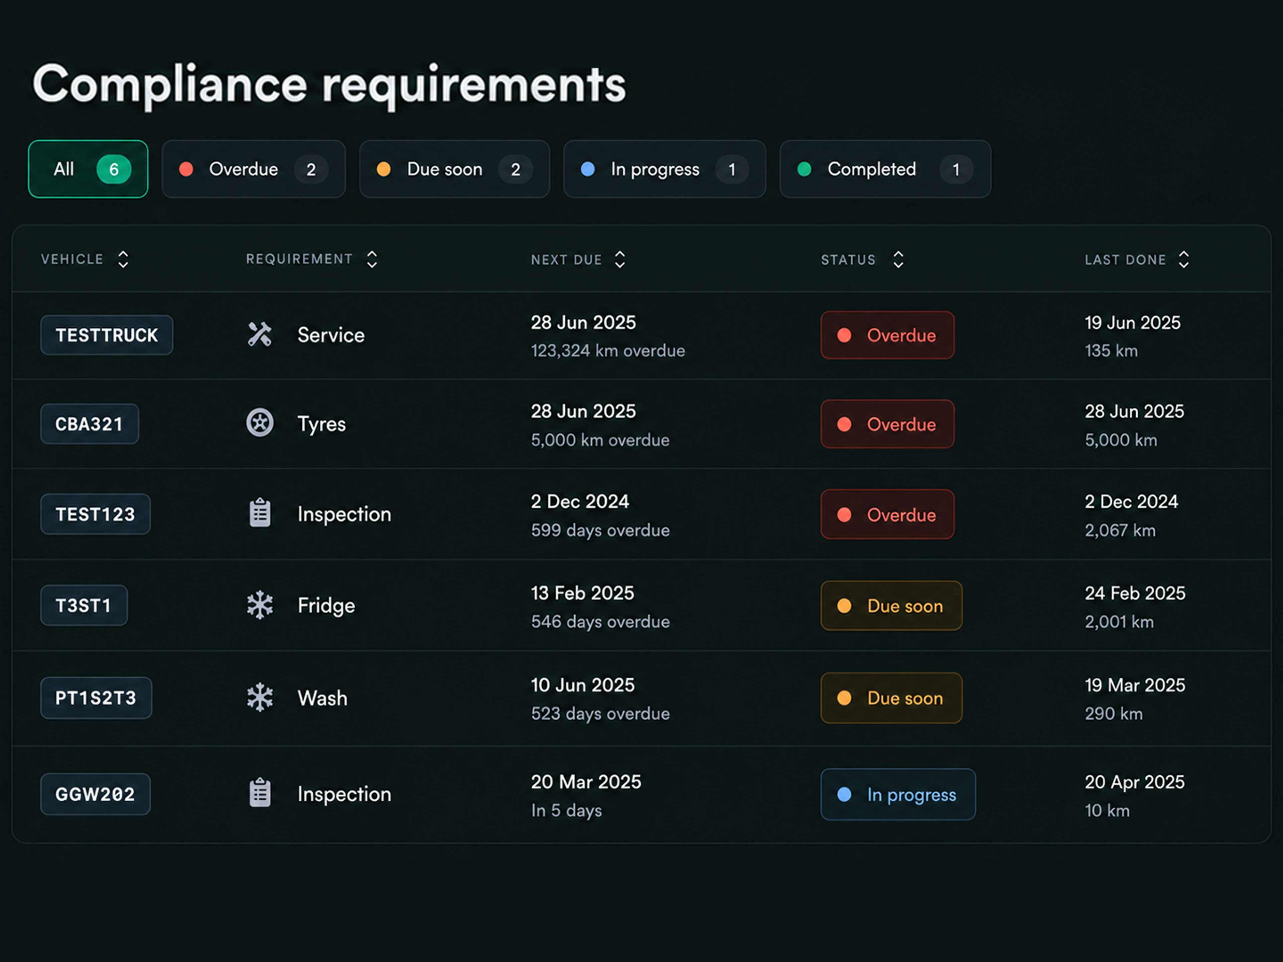Open the GGW202 vehicle tag
This screenshot has height=962, width=1283.
(95, 794)
